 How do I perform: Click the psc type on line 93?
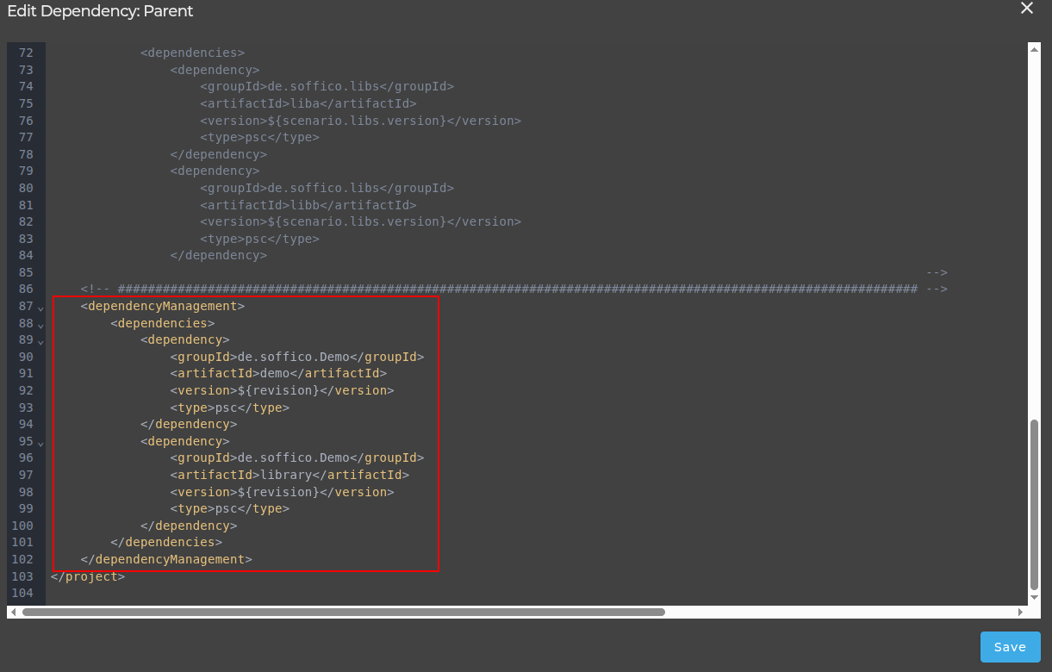pyautogui.click(x=226, y=408)
